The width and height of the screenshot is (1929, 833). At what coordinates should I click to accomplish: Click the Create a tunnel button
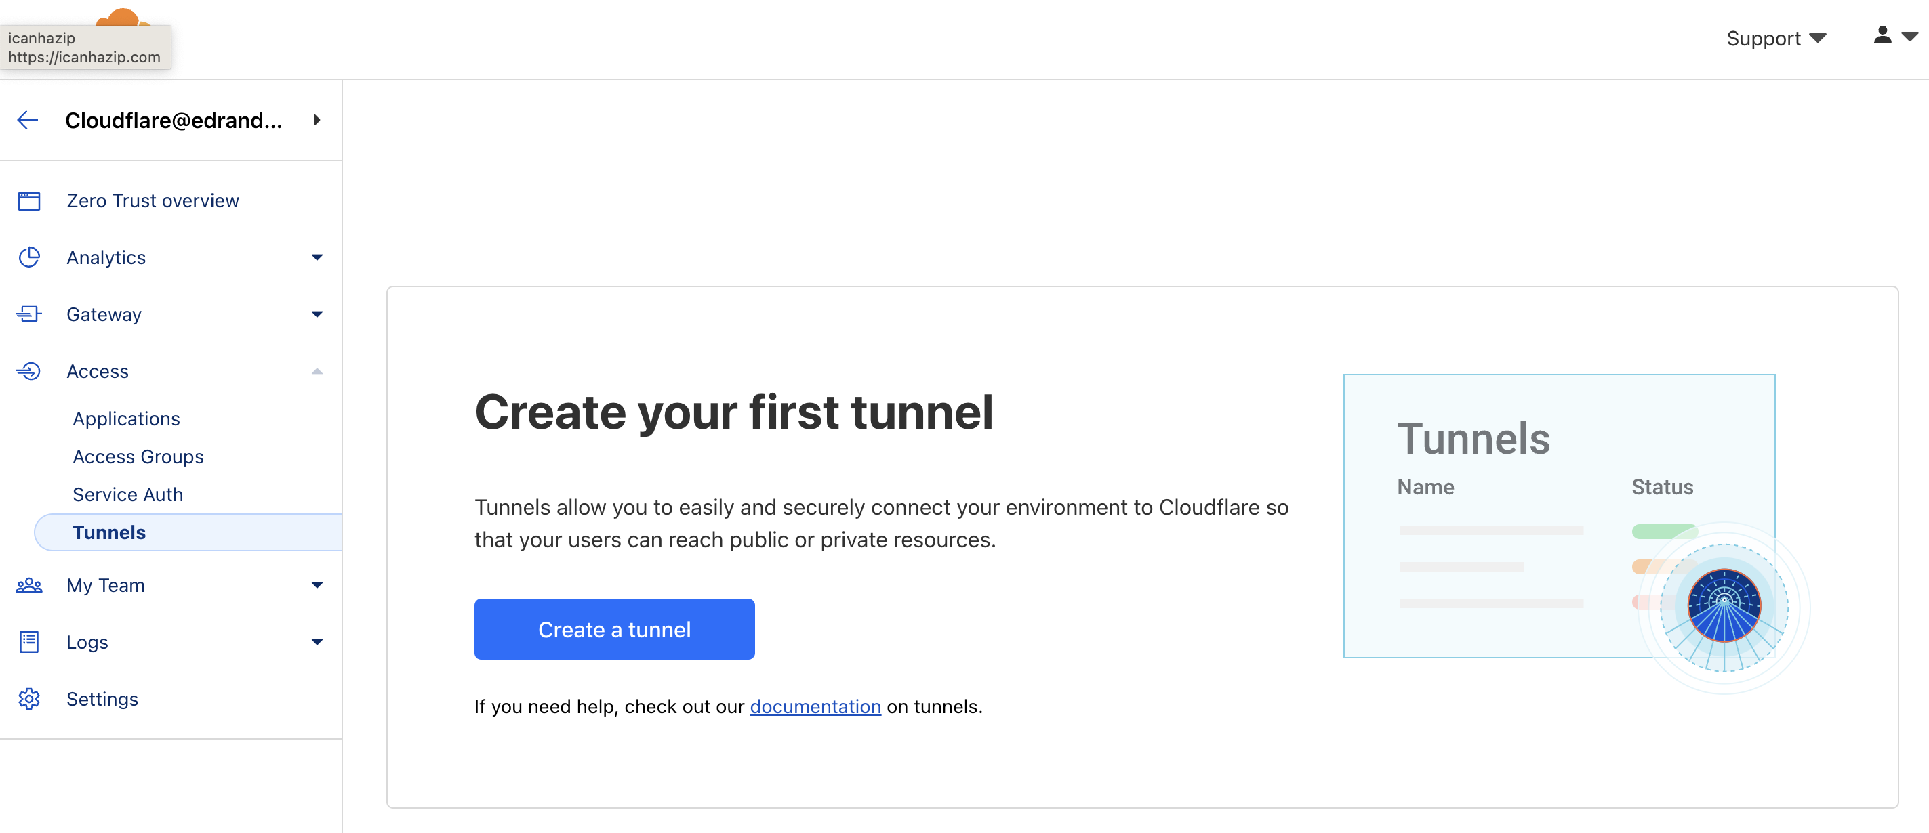coord(614,628)
